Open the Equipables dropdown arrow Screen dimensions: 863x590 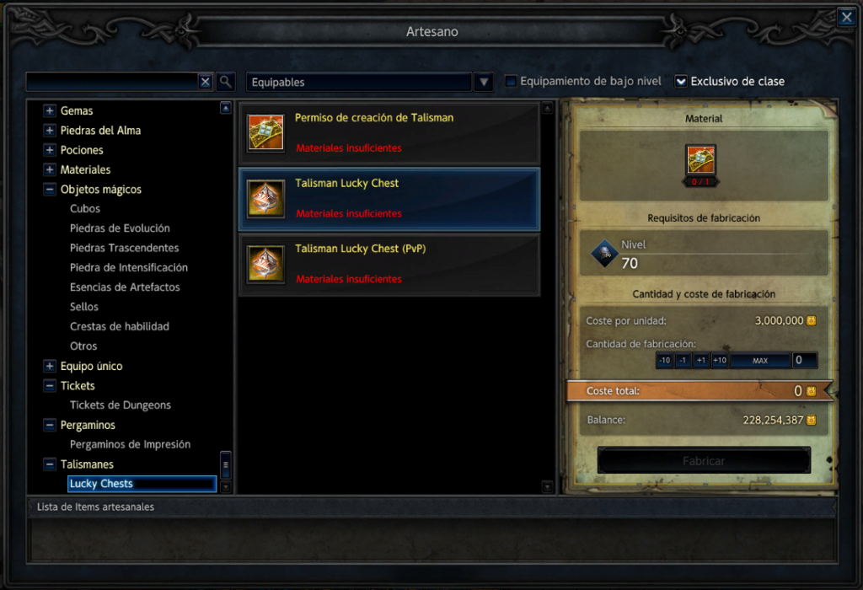click(484, 82)
